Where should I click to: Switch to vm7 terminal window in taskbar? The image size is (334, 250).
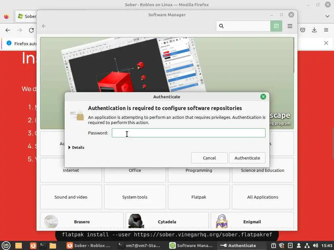click(x=139, y=245)
